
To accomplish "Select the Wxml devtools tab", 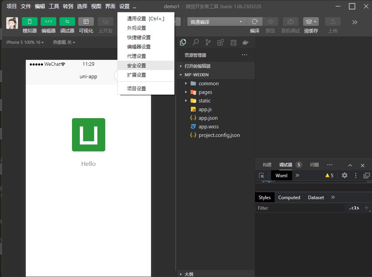I will tap(281, 175).
